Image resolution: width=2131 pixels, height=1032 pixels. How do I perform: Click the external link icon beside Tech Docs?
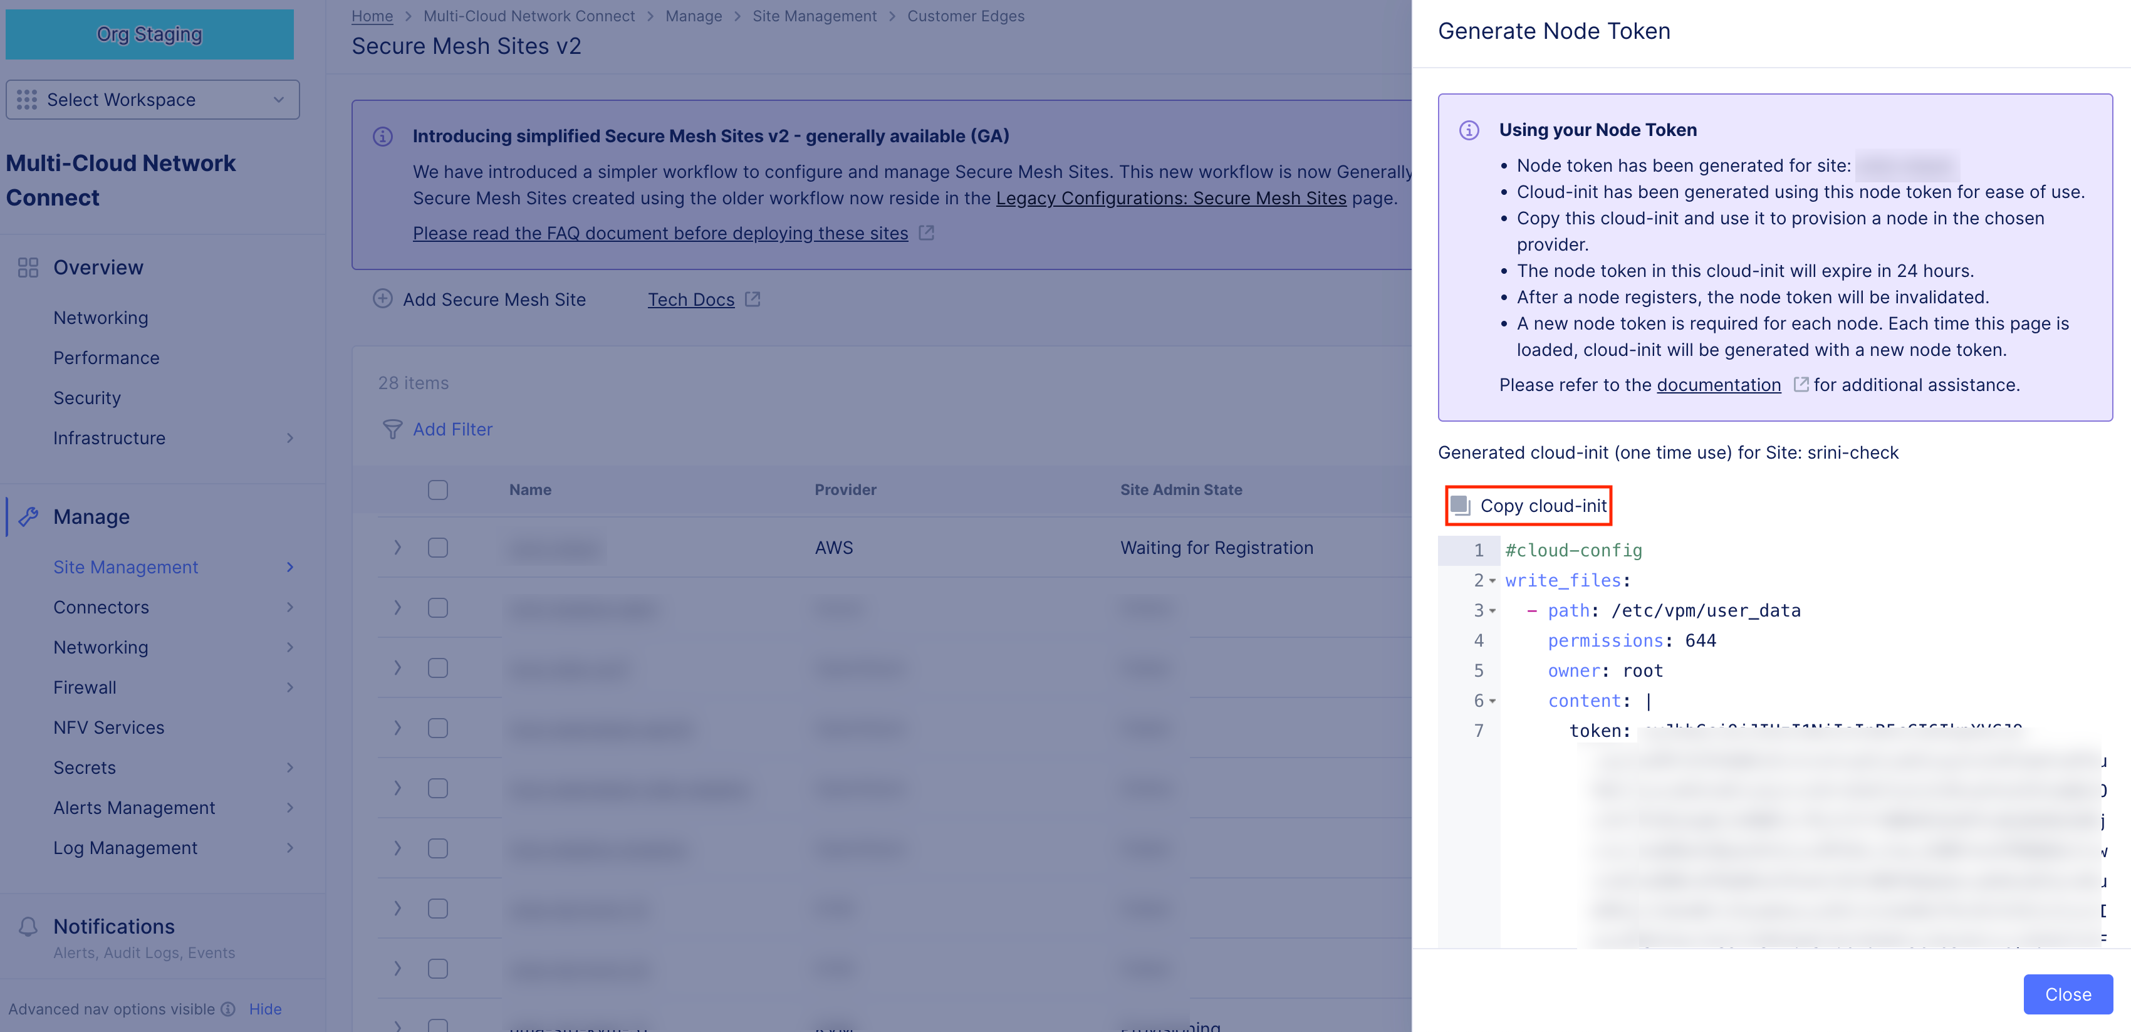click(x=752, y=299)
